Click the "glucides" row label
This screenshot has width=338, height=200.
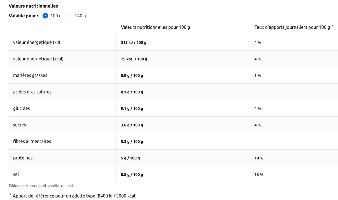pos(22,109)
